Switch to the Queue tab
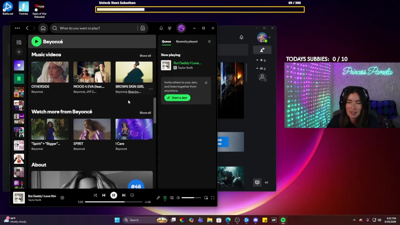The image size is (400, 225). click(x=166, y=42)
